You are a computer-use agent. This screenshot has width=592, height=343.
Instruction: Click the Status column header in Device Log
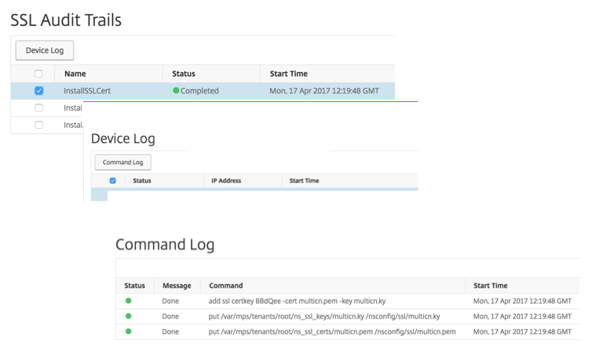(142, 181)
